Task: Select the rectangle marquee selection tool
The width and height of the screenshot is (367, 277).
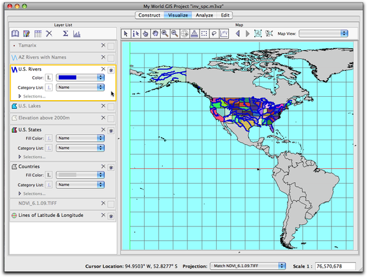Action: click(204, 34)
